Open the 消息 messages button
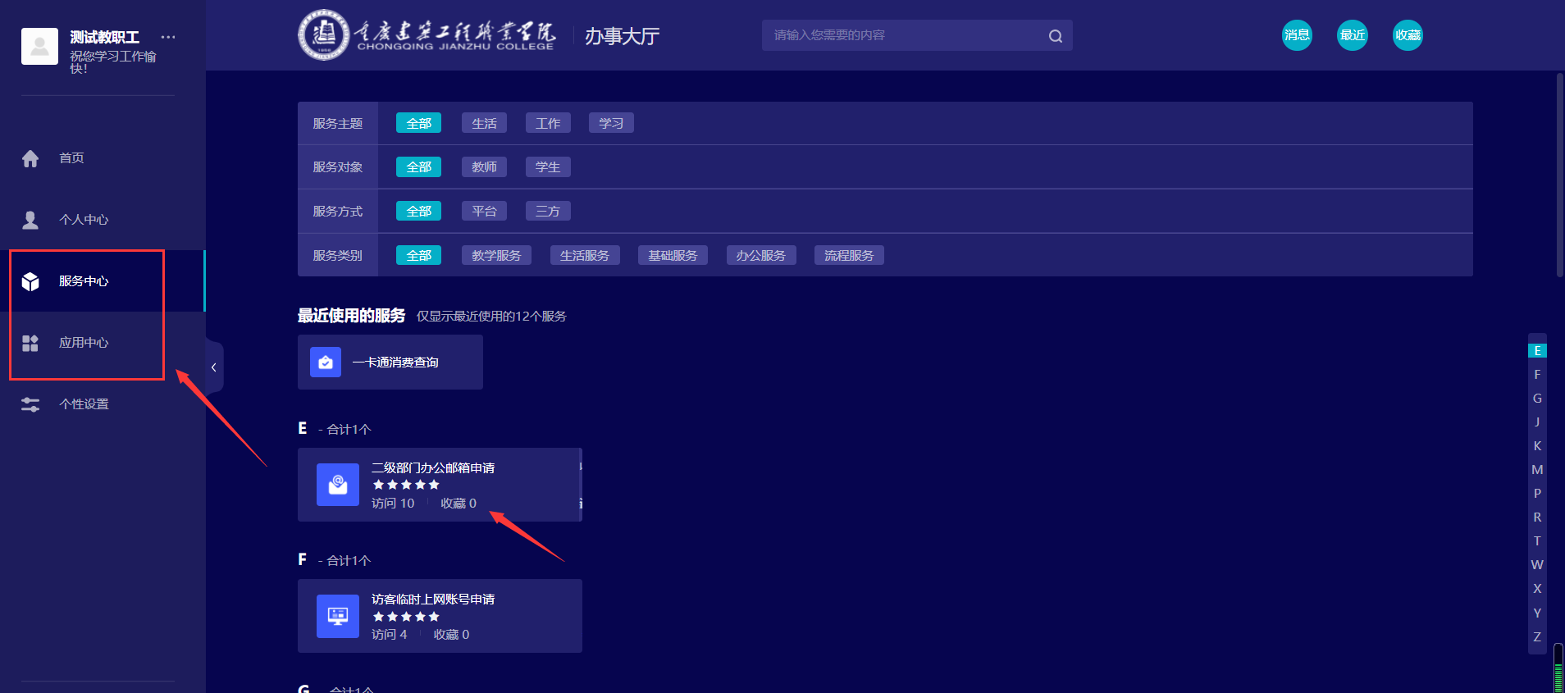Screen dimensions: 1565x693 [1297, 35]
